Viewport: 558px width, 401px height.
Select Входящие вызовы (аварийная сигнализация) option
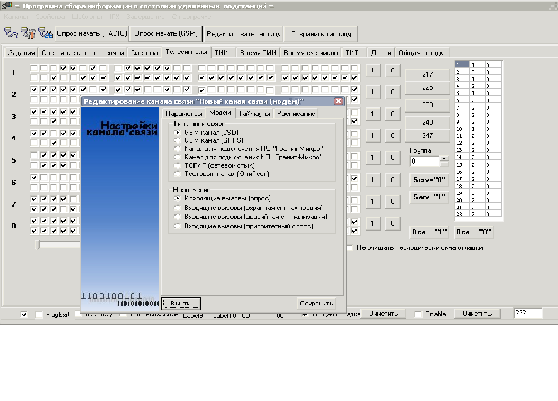pos(178,217)
